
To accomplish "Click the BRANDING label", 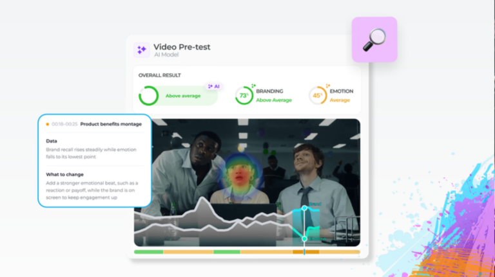I will 269,91.
